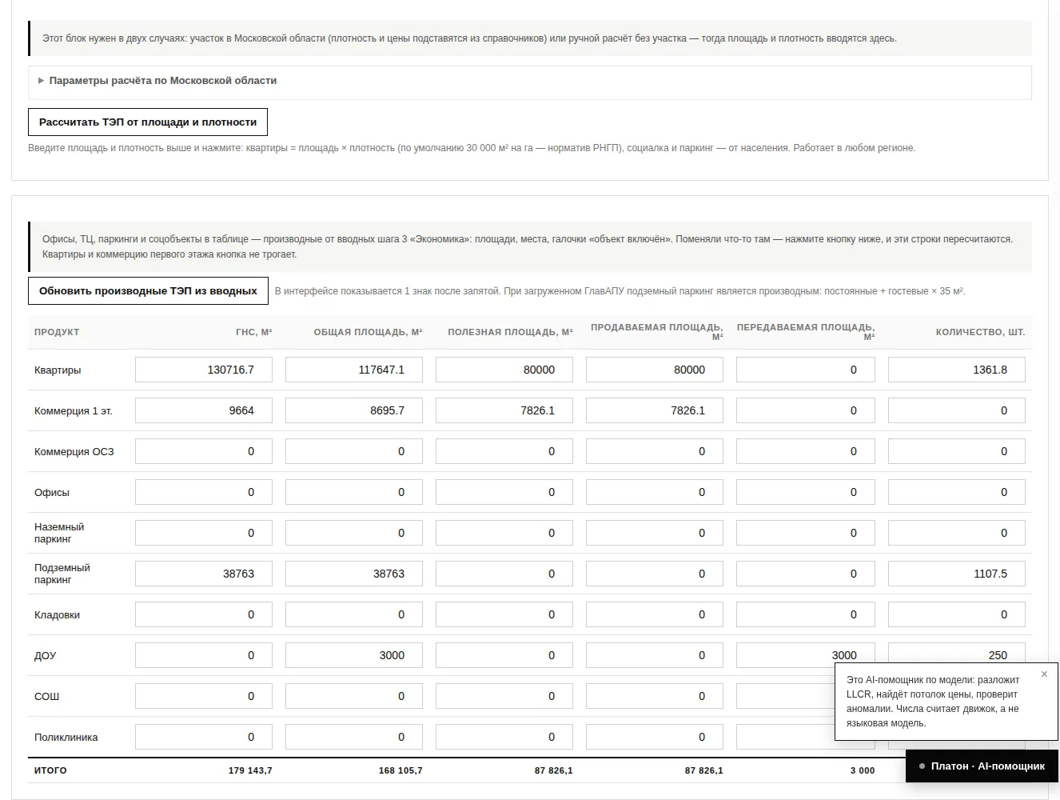Click the Продукт column header

point(57,332)
